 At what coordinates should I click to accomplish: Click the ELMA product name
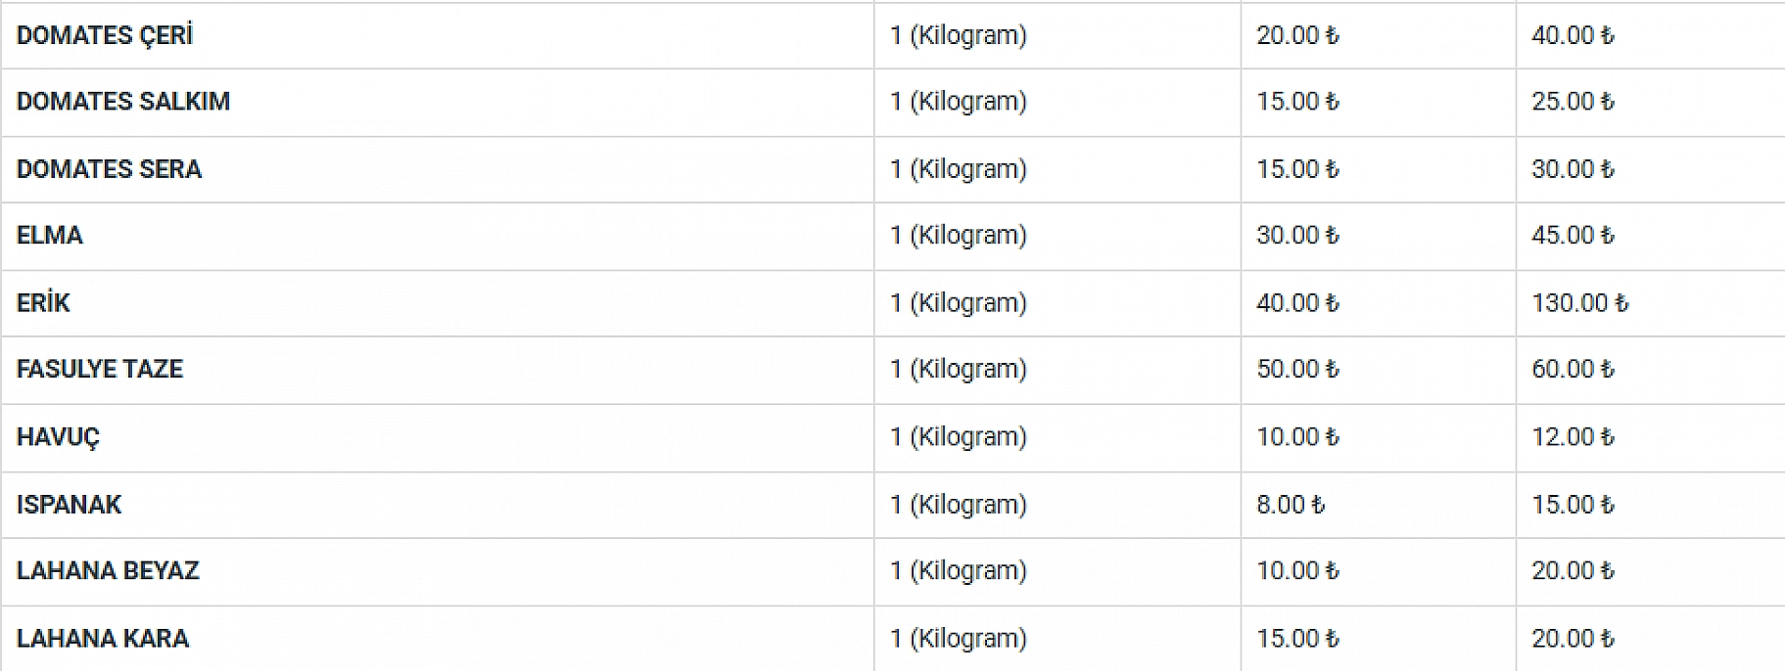coord(50,236)
